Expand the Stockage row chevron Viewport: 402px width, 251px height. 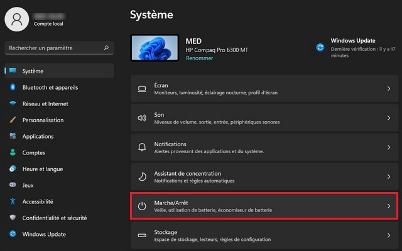[x=388, y=235]
